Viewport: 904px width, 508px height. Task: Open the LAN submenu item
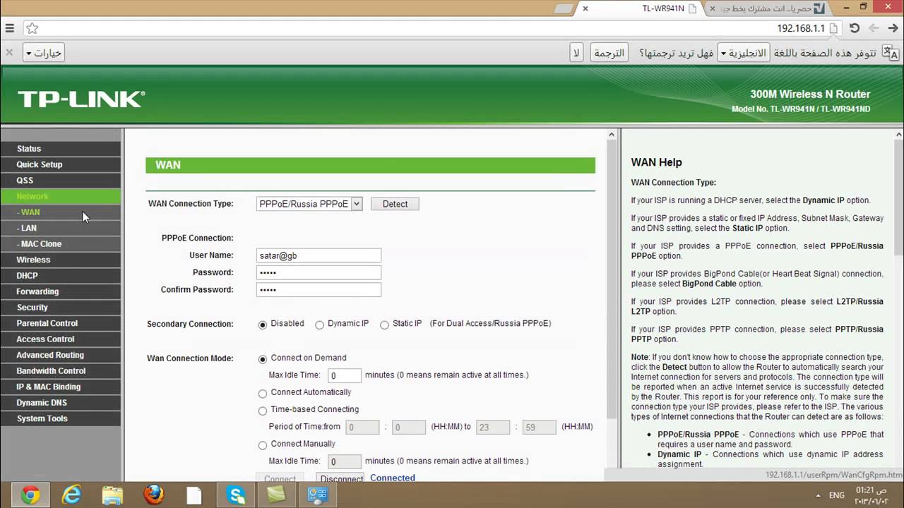[61, 228]
